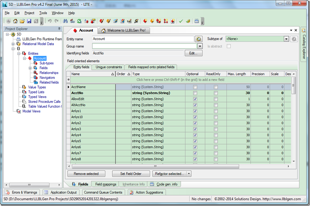
Task: Click the orange tag with pencil toolbar icon
Action: point(108,21)
